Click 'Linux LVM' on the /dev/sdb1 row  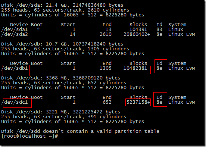coord(182,68)
